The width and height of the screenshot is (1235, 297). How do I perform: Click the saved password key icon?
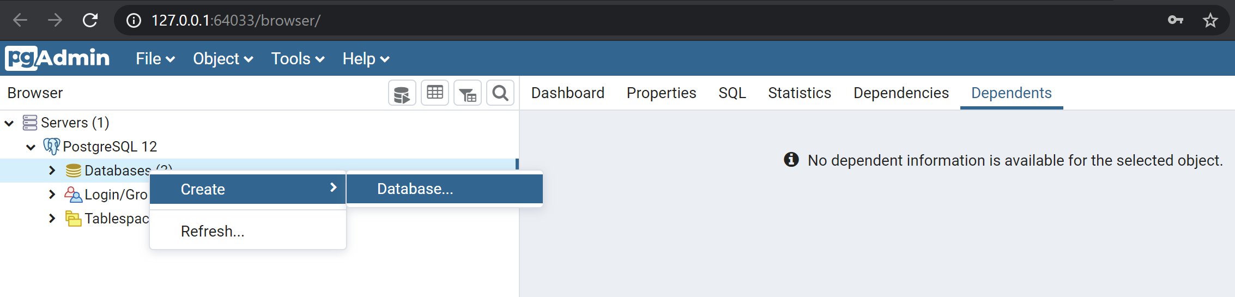pyautogui.click(x=1175, y=21)
